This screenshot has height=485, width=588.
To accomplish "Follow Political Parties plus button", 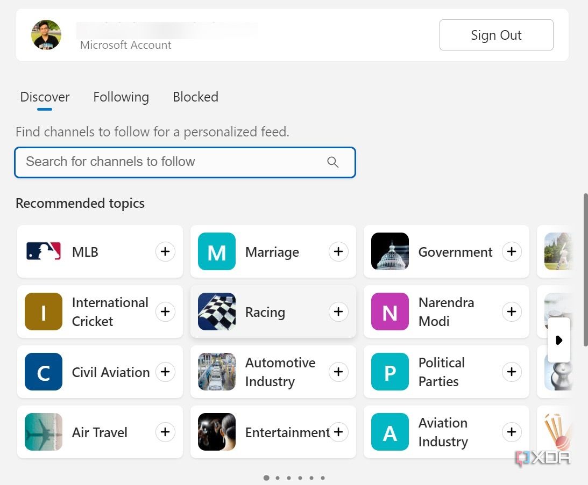I will [x=512, y=372].
